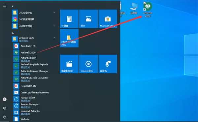Uncheck the Artlantis 2020 desktop icon checkbox
This screenshot has height=122, width=198.
tap(145, 3)
